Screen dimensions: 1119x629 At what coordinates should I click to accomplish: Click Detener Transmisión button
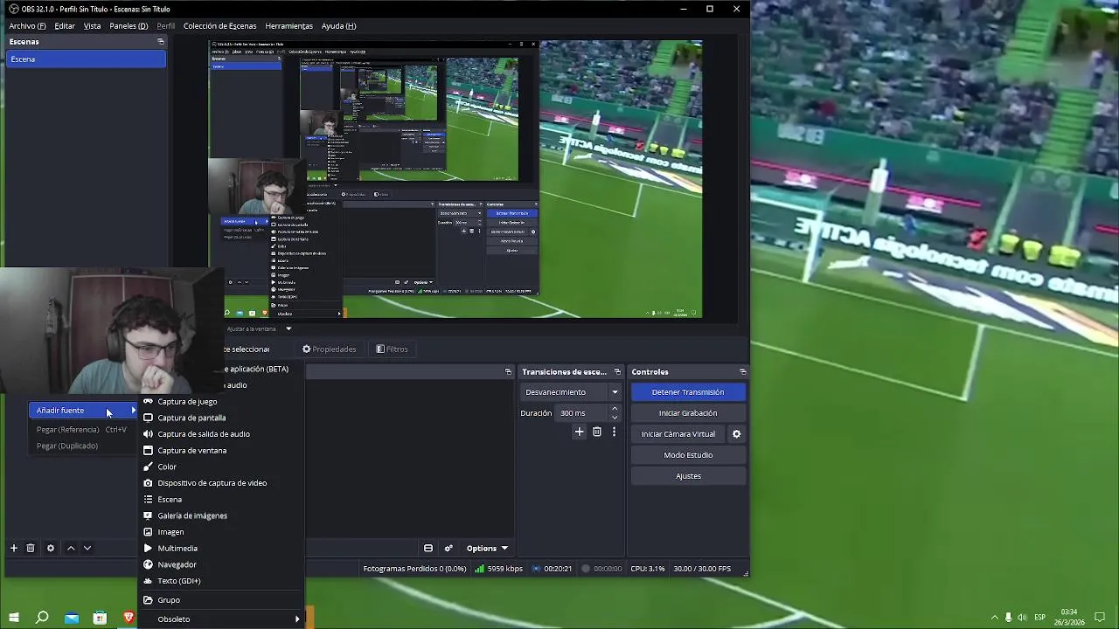pos(688,392)
